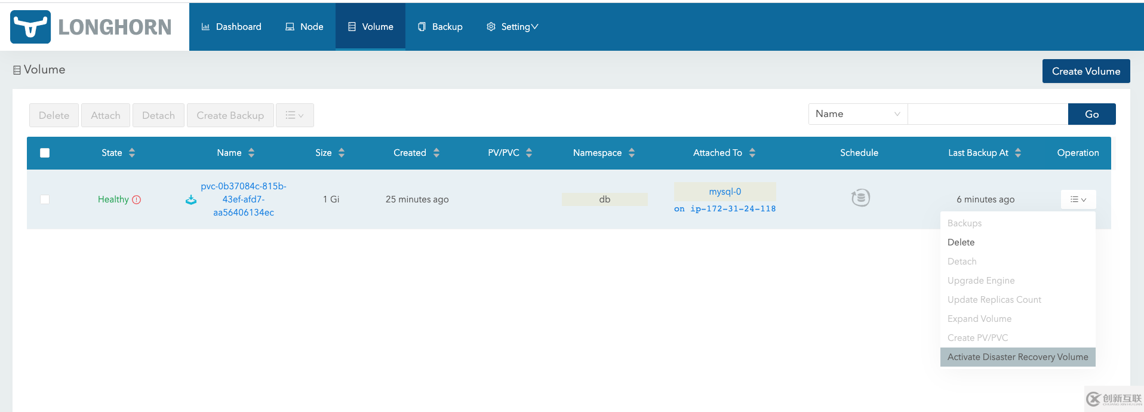Viewport: 1144px width, 412px height.
Task: Open the Backup tab
Action: click(440, 27)
